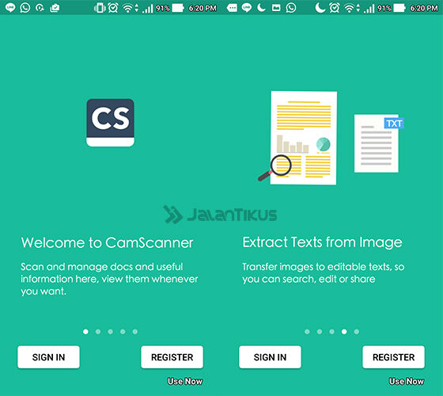
Task: Select third page dot on Extract Texts screen
Action: coord(332,332)
